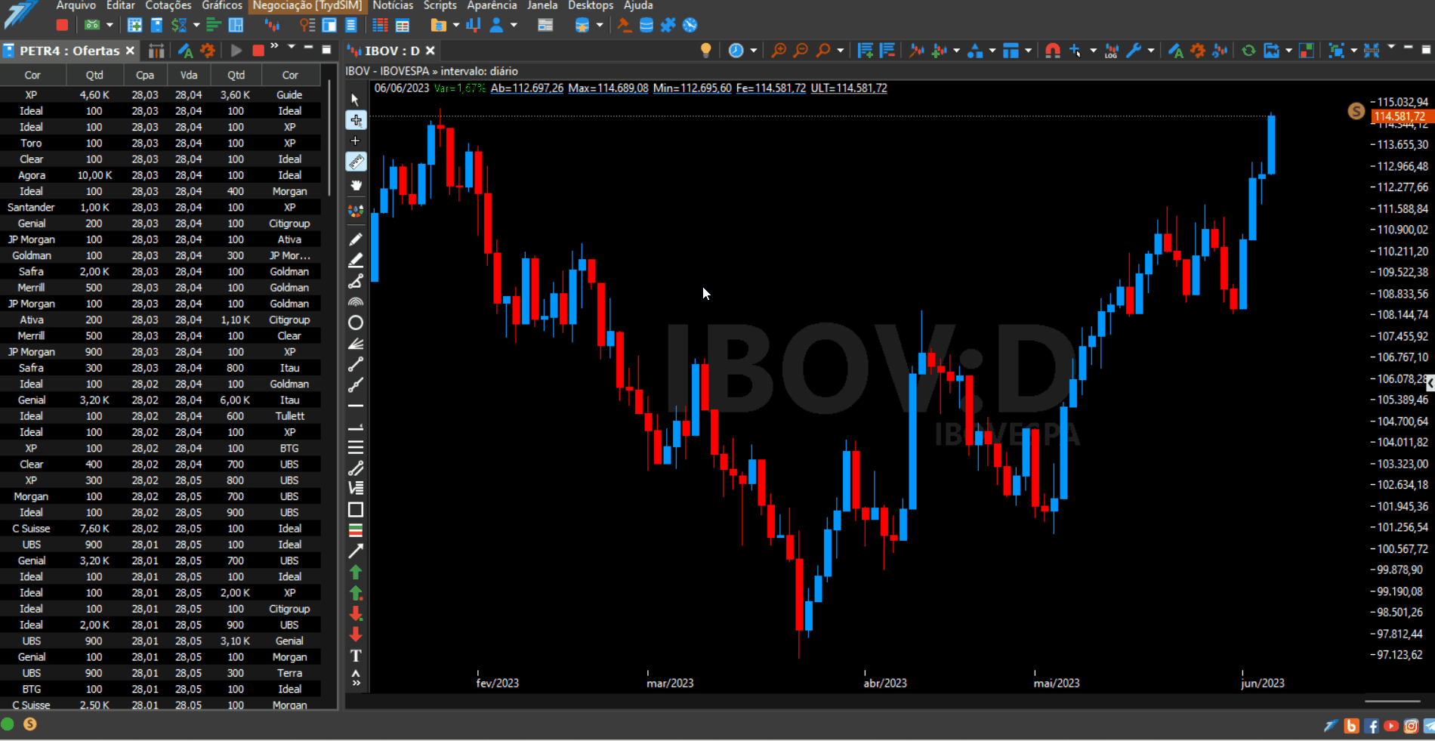Select the ruler measurement tool

pos(356,162)
